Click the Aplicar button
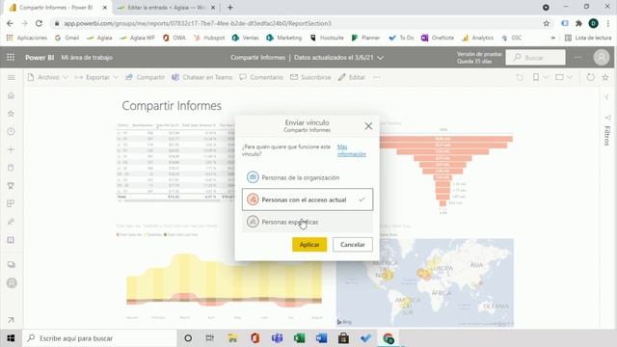This screenshot has height=347, width=617. [309, 244]
